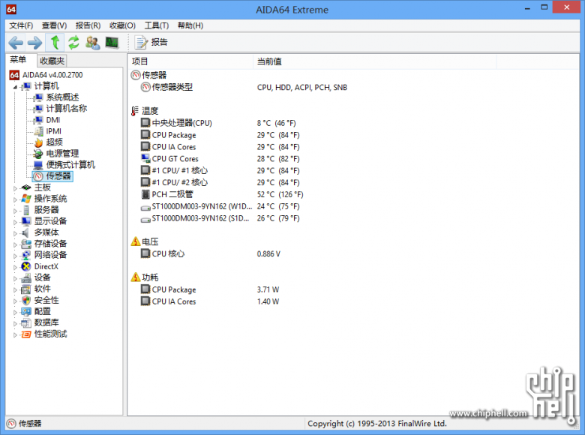Expand the 多媒体 node

(x=15, y=233)
